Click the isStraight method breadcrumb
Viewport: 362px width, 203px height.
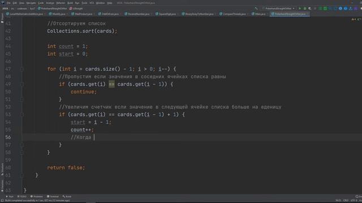coord(76,8)
